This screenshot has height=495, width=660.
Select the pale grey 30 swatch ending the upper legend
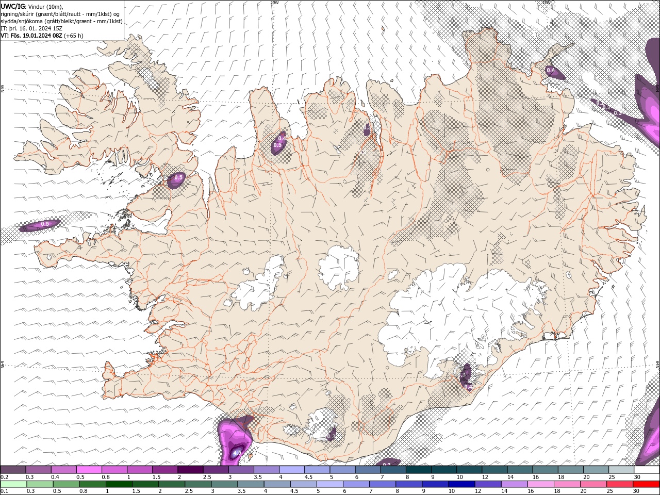pos(647,470)
